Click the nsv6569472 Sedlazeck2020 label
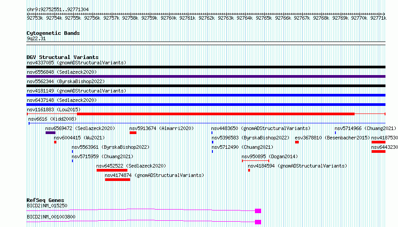This screenshot has width=398, height=227. [80, 128]
